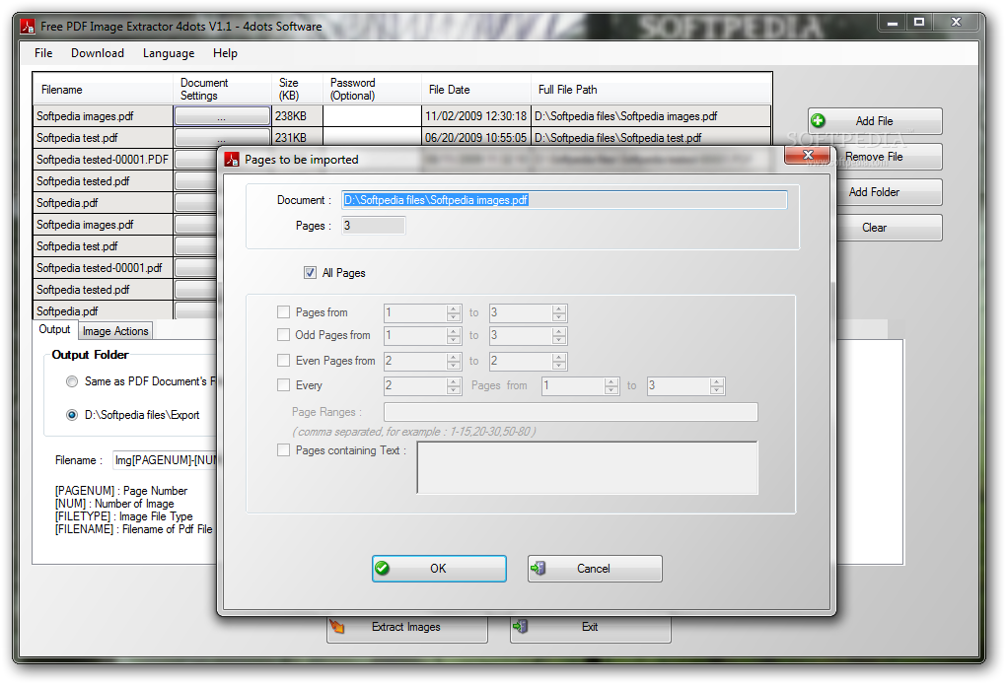Click the File Date column header
The image size is (1006, 684).
tap(476, 89)
